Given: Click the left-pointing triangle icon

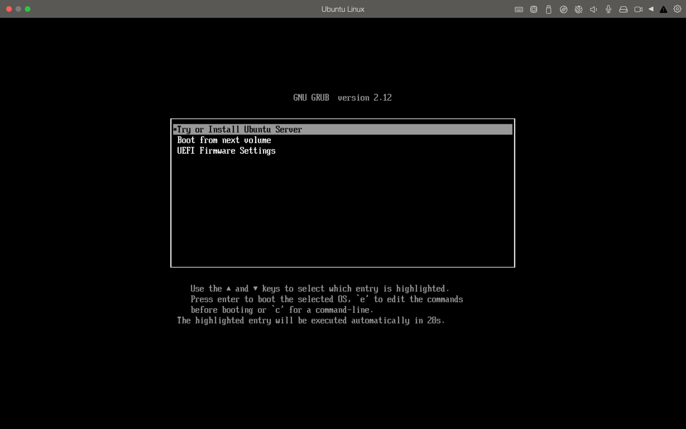Looking at the screenshot, I should click(x=651, y=9).
